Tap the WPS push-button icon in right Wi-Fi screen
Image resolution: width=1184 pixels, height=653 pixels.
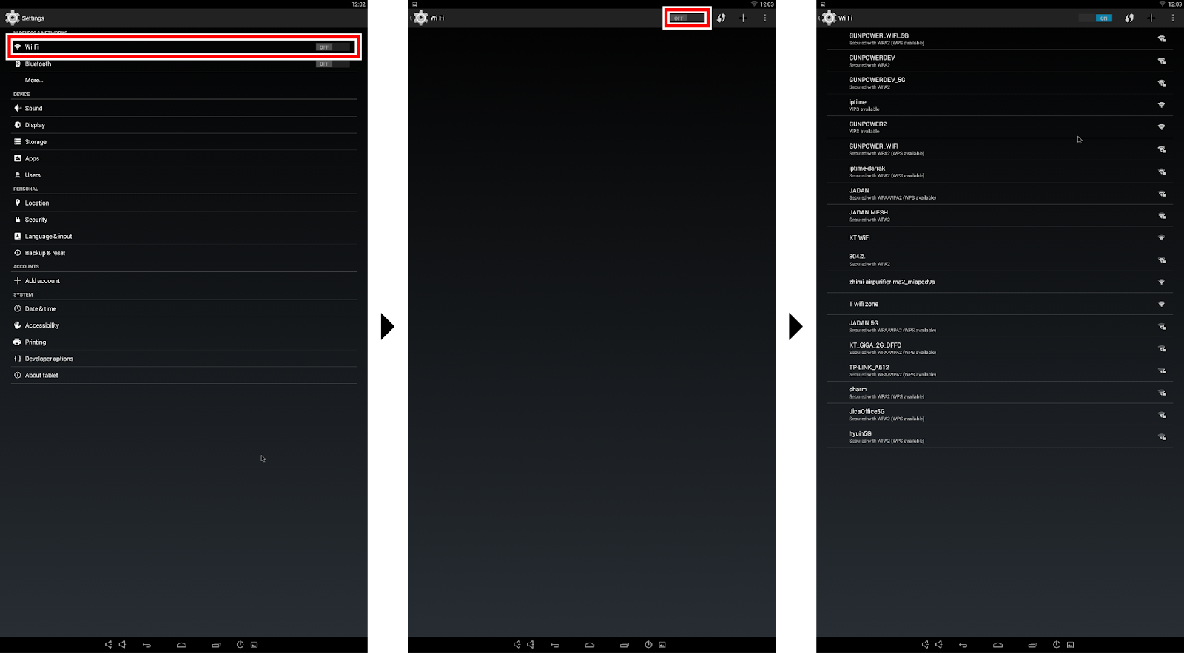(1129, 18)
